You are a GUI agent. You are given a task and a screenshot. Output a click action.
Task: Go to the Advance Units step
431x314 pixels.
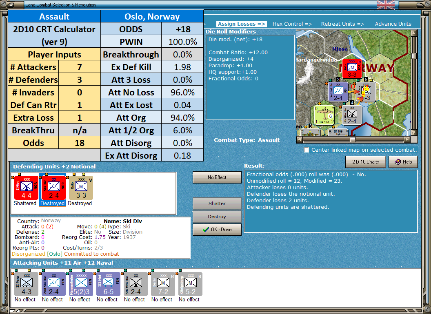(x=393, y=24)
